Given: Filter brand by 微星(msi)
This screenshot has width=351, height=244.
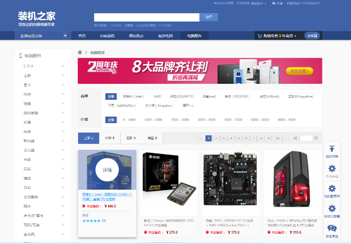Looking at the screenshot, I should [x=209, y=96].
